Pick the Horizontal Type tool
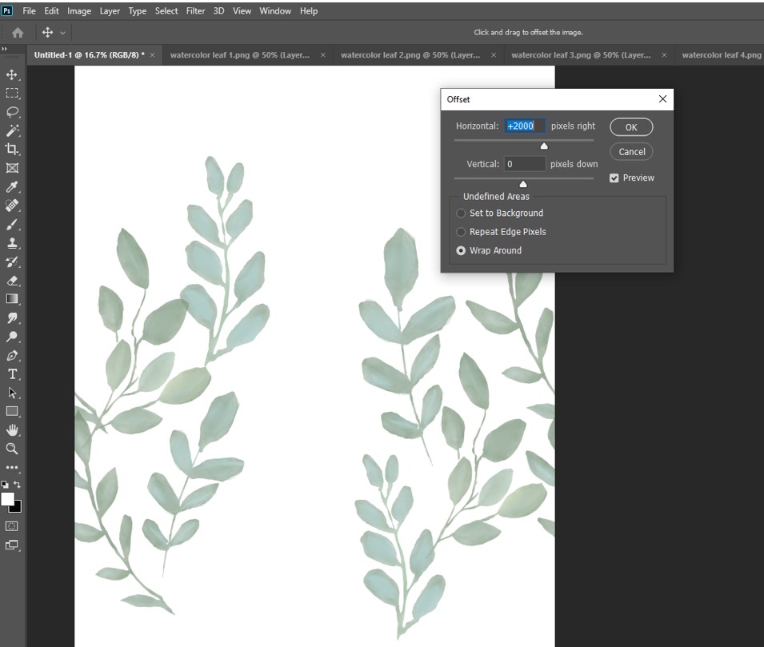 pos(12,374)
